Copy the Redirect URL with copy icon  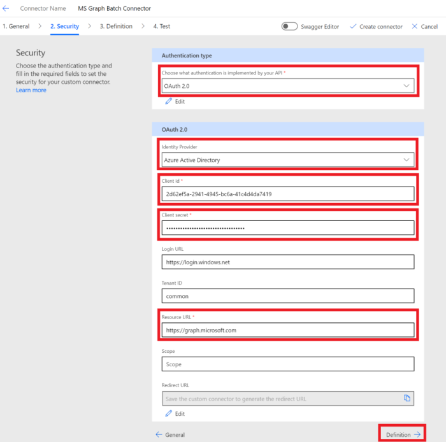tap(407, 398)
